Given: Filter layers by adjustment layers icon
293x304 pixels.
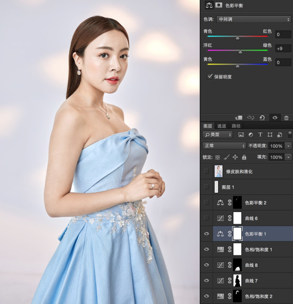Looking at the screenshot, I should (x=250, y=135).
